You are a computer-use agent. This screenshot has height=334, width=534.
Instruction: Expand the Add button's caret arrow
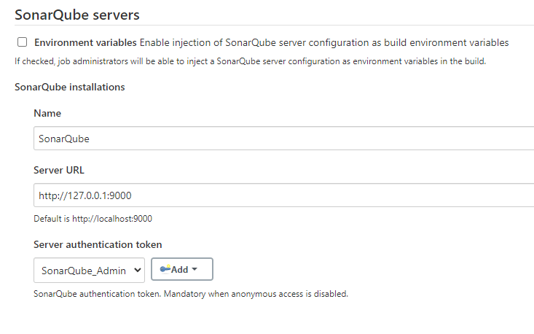(195, 270)
